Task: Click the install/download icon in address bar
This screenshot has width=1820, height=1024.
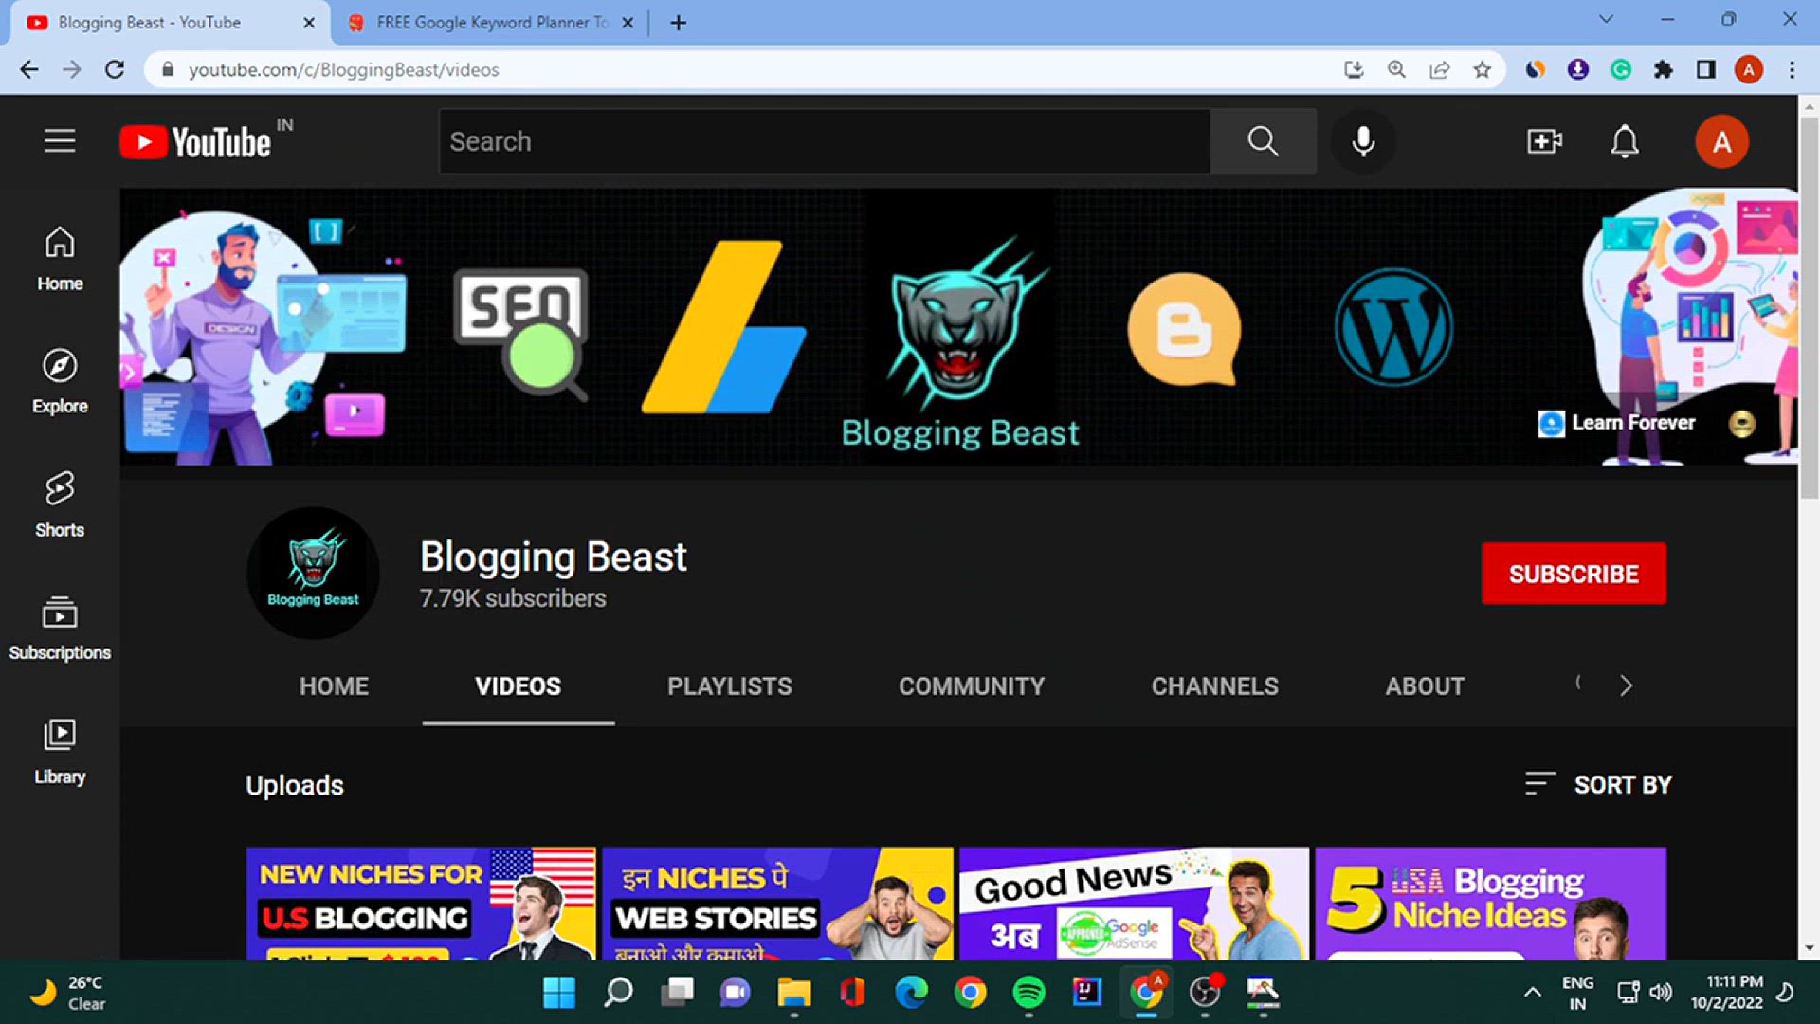Action: point(1354,69)
